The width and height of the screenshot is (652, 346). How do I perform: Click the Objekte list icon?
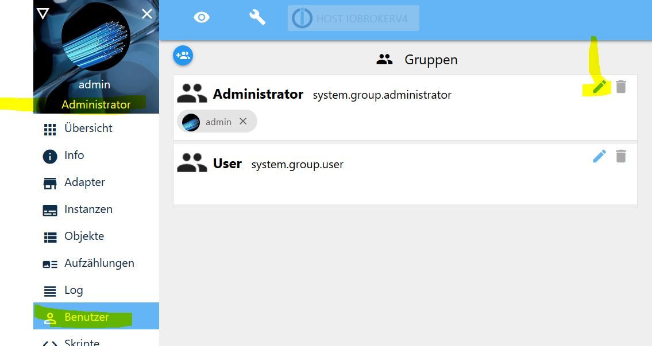pos(50,238)
